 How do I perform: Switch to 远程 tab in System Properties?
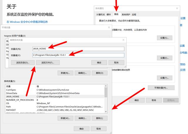click(134, 14)
